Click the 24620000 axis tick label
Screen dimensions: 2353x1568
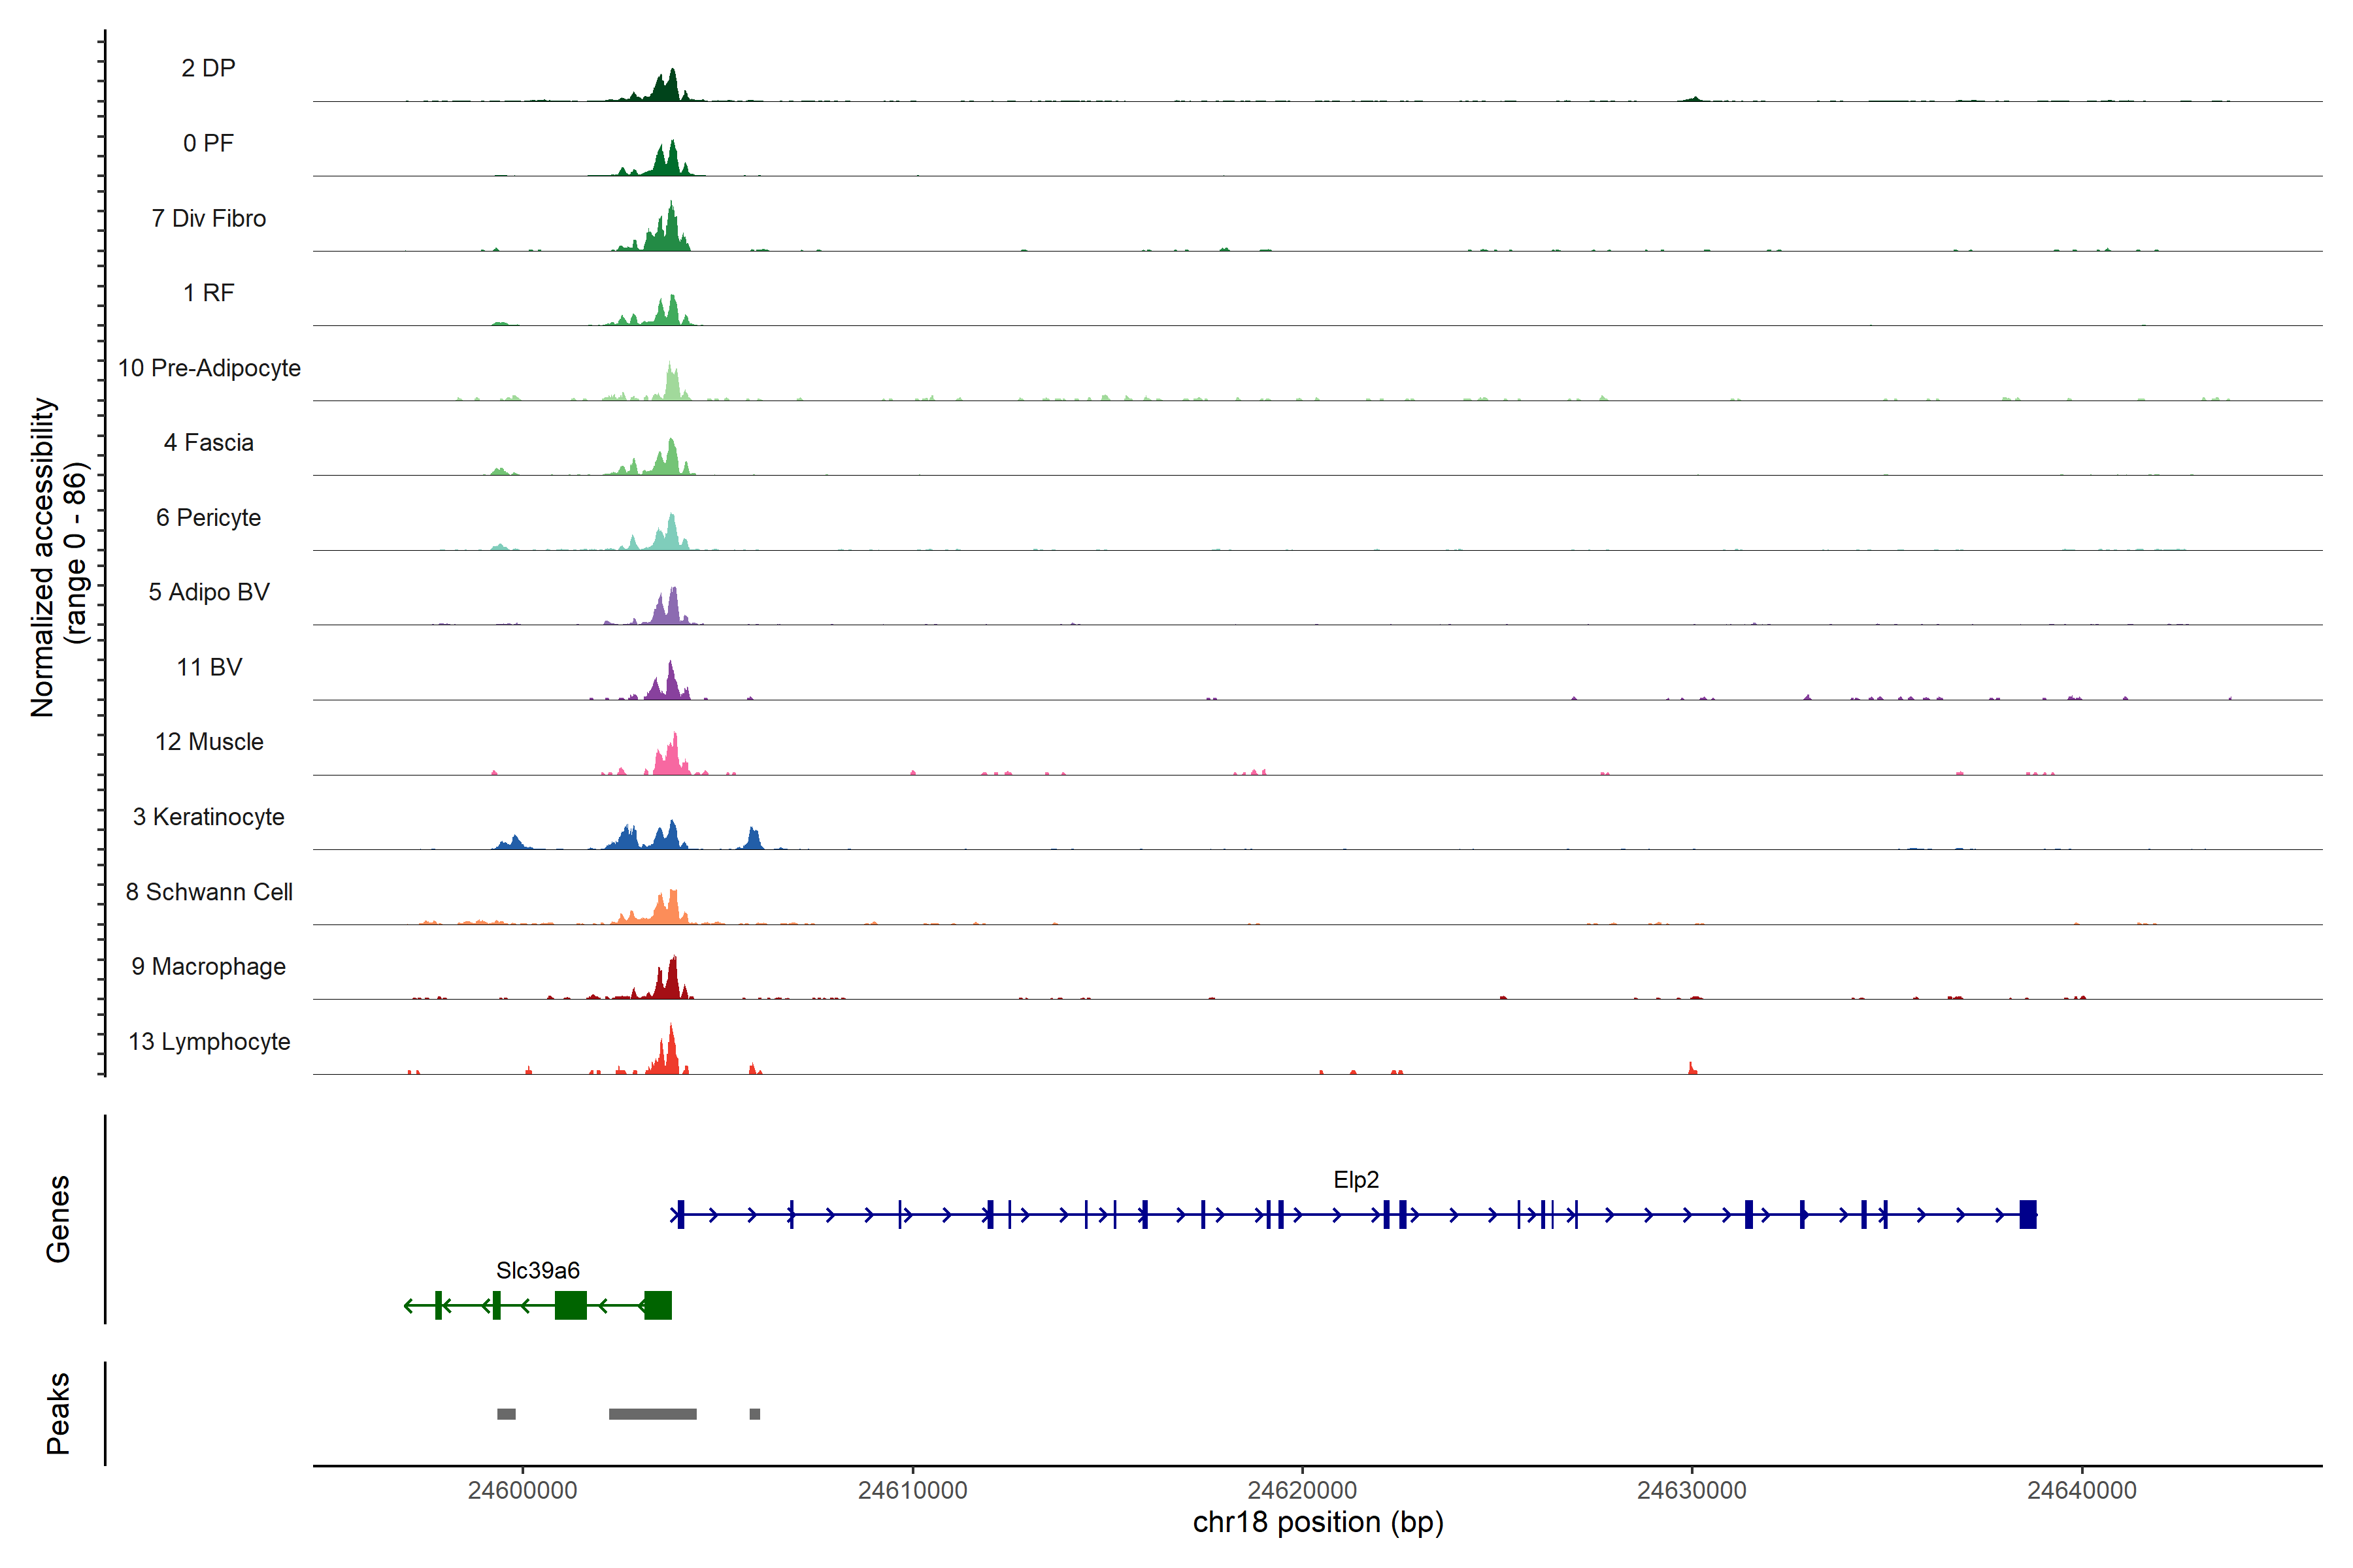pos(1301,1490)
